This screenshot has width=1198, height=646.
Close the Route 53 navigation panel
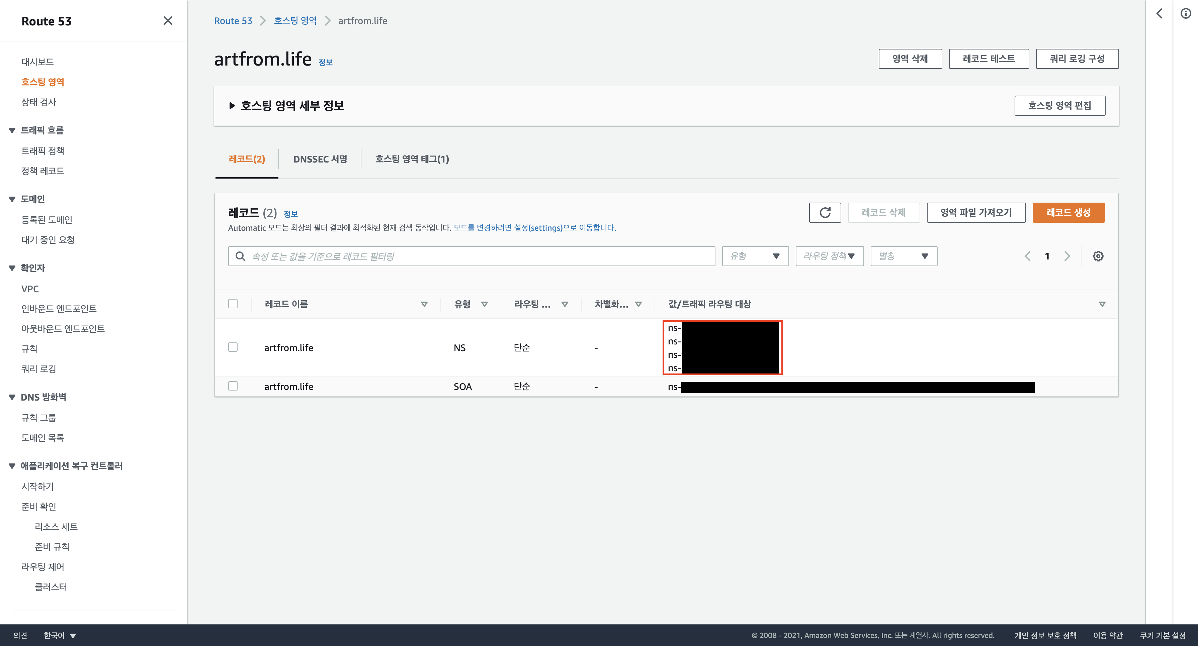point(168,21)
